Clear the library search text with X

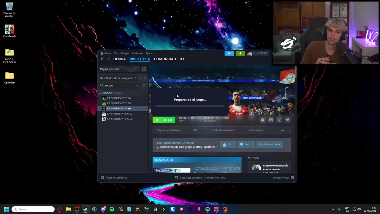(x=138, y=86)
